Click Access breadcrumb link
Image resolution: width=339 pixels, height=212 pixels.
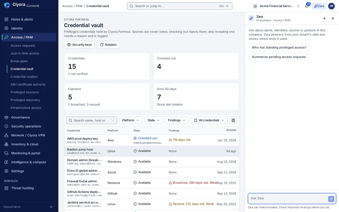67,6
